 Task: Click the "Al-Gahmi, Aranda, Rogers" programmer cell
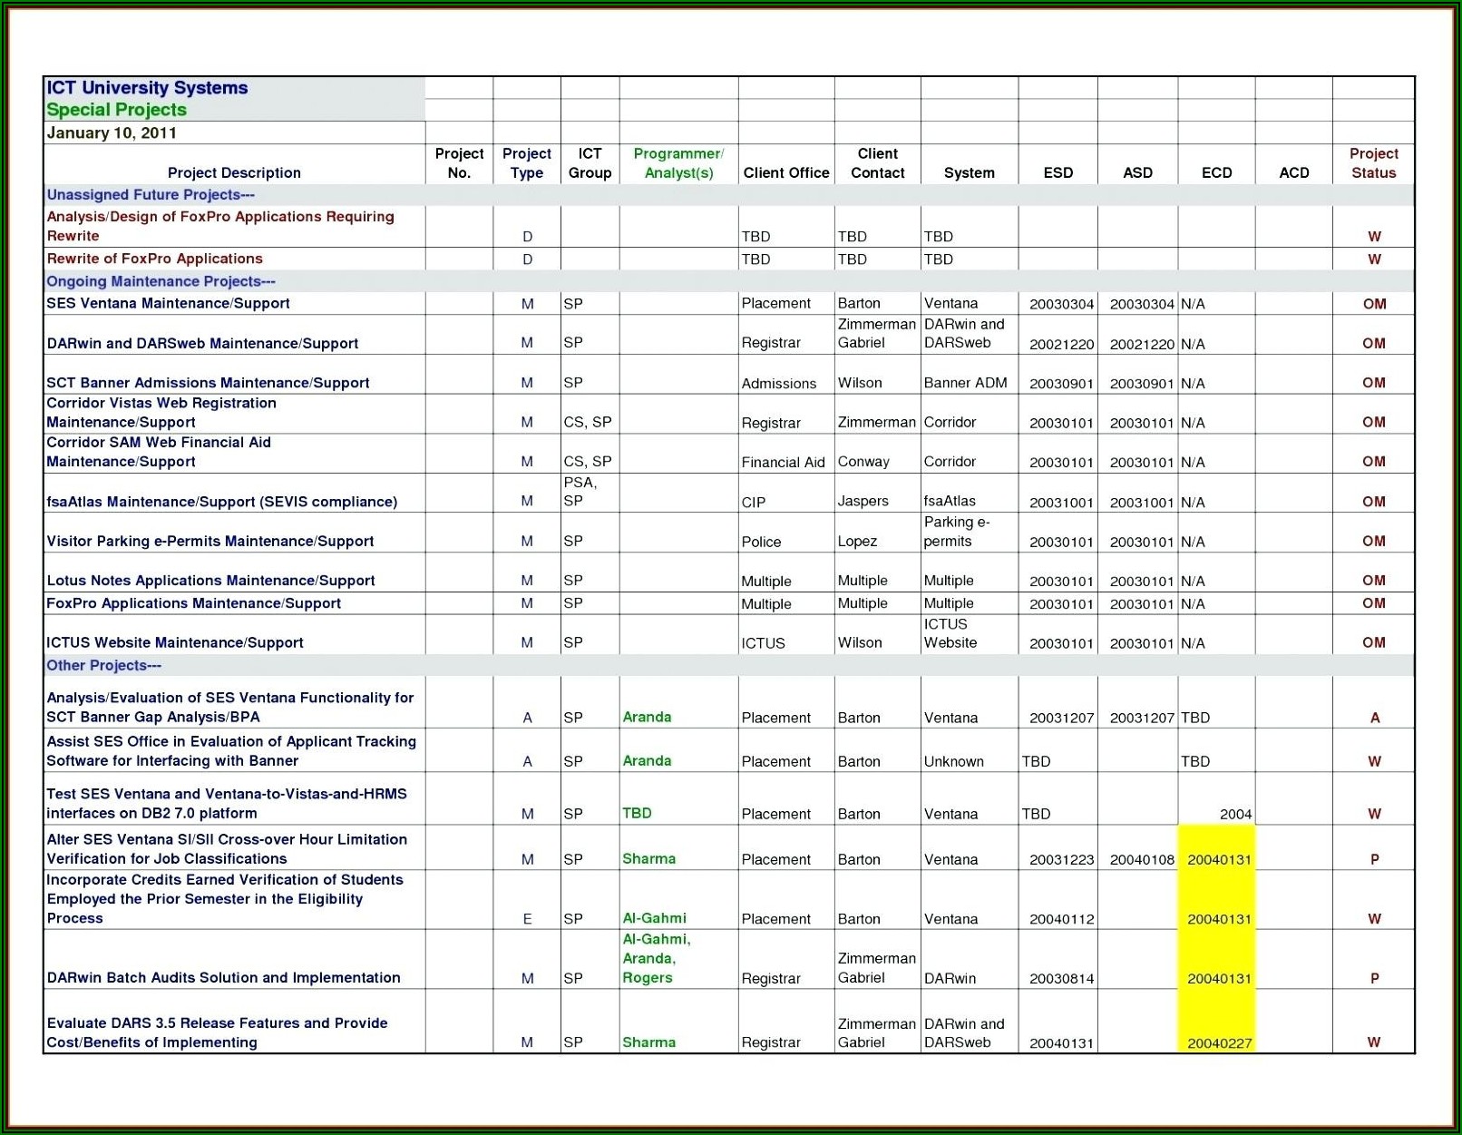pyautogui.click(x=657, y=958)
